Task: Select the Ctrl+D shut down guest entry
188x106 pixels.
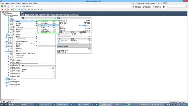Action: (x=49, y=30)
